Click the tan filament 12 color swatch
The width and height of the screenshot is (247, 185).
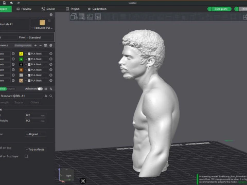click(x=21, y=81)
